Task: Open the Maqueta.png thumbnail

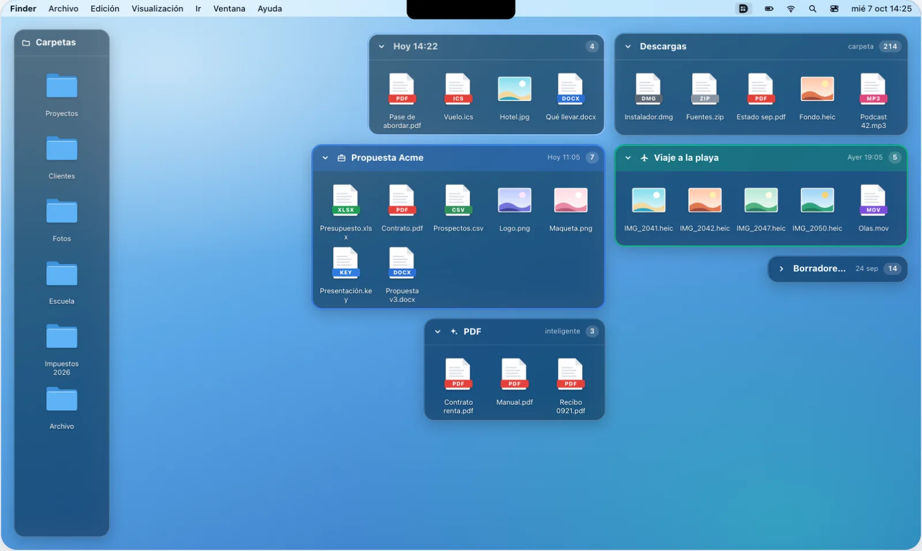Action: click(570, 200)
